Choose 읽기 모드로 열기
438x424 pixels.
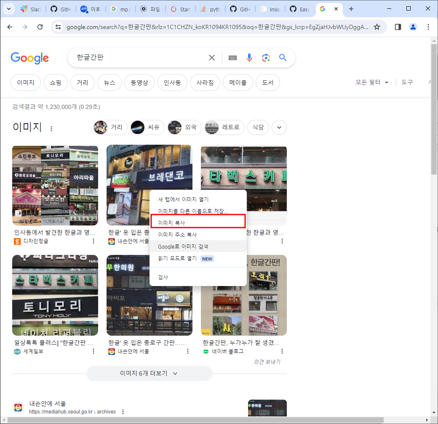coord(198,259)
